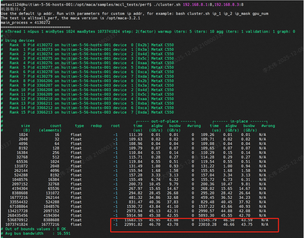Click the size value 134217728

(18, 211)
